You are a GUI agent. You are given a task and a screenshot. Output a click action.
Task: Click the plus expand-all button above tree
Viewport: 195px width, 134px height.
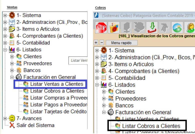click(x=96, y=43)
